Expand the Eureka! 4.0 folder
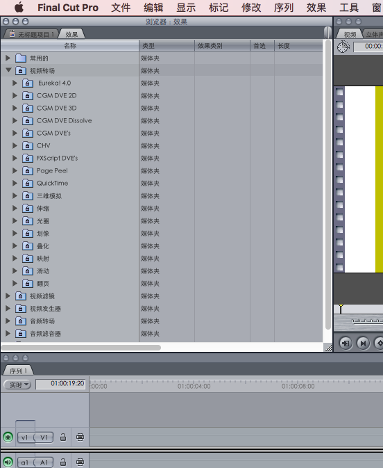The width and height of the screenshot is (383, 468). [15, 83]
